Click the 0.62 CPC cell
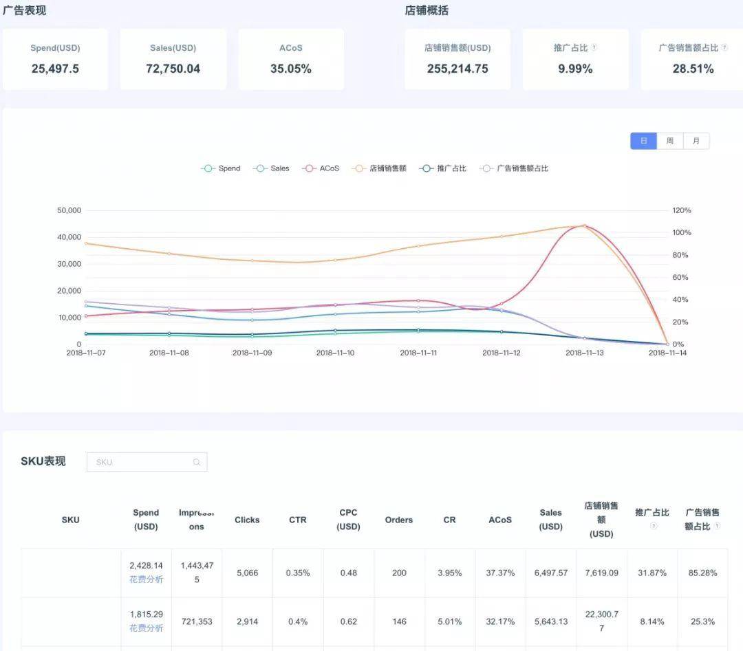Screen dimensions: 743x651 (x=348, y=621)
